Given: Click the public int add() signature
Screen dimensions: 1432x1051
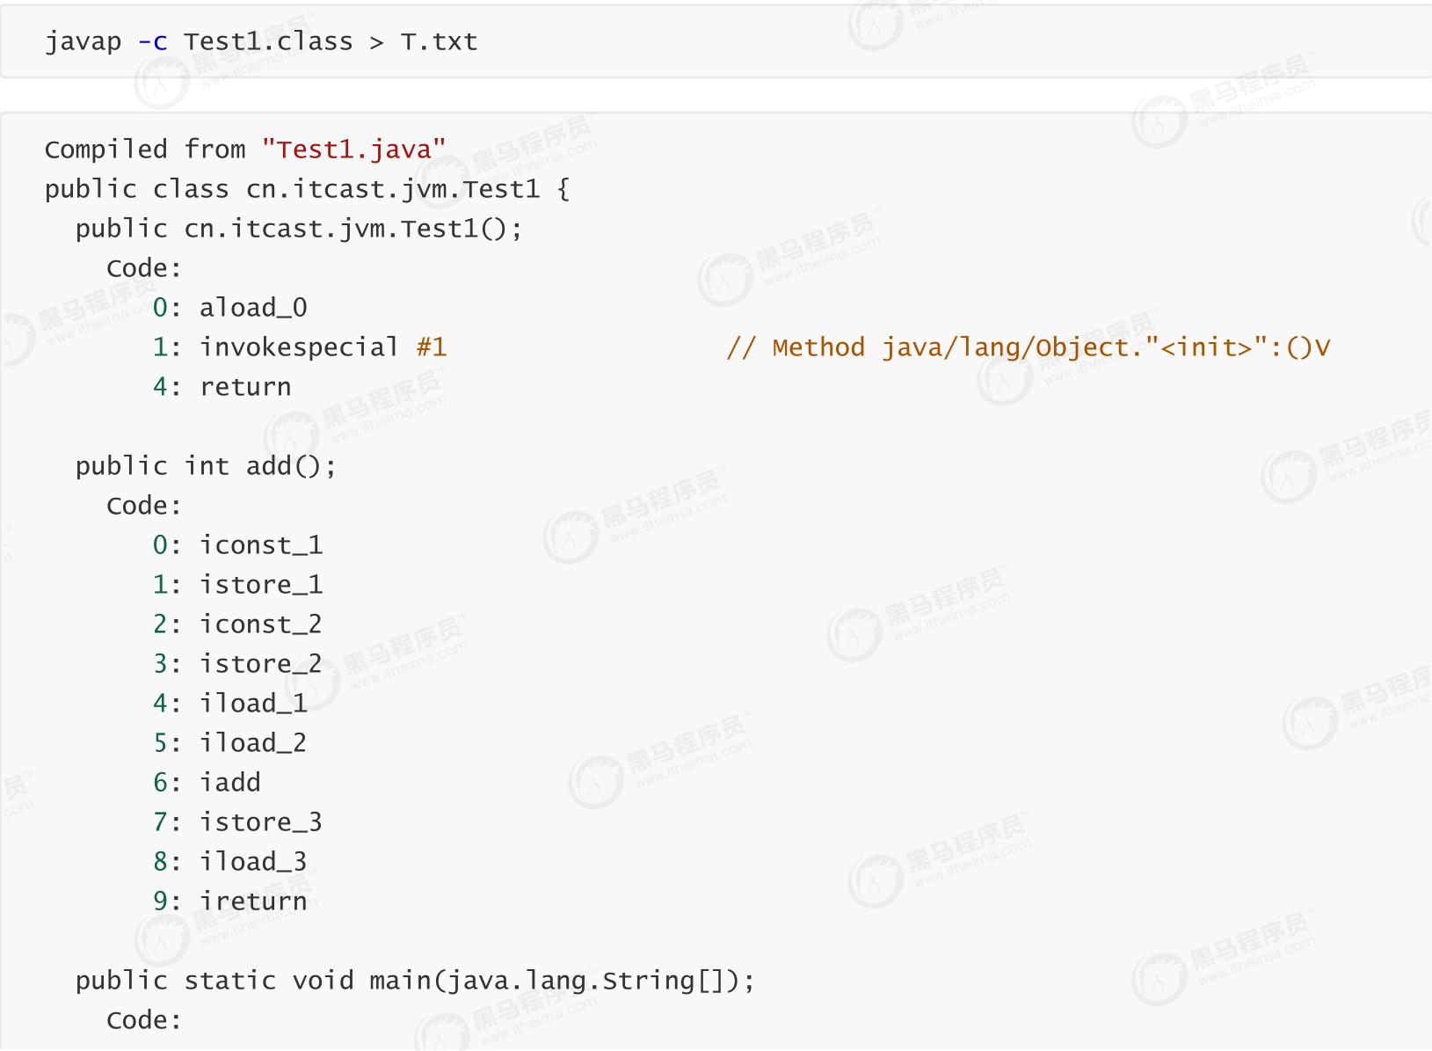Looking at the screenshot, I should (206, 466).
